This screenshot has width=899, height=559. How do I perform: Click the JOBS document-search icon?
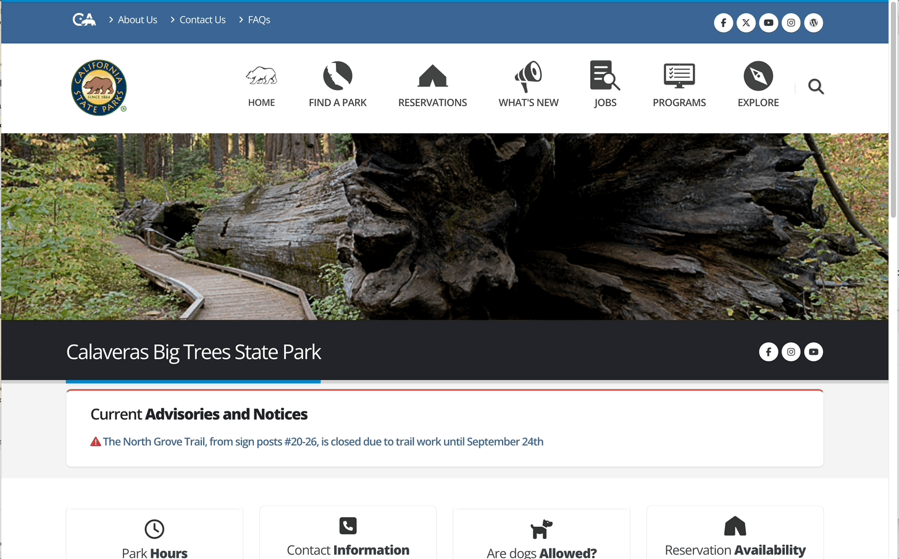(x=604, y=75)
